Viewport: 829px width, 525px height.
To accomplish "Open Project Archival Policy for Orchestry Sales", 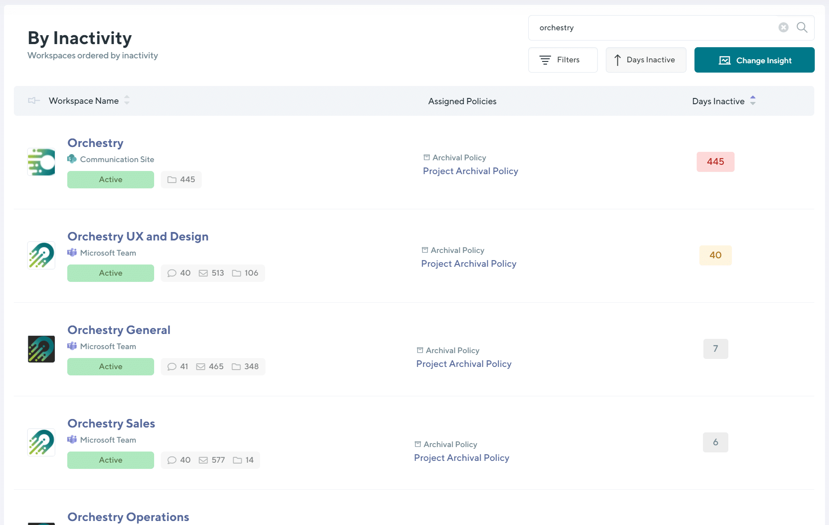I will point(461,458).
